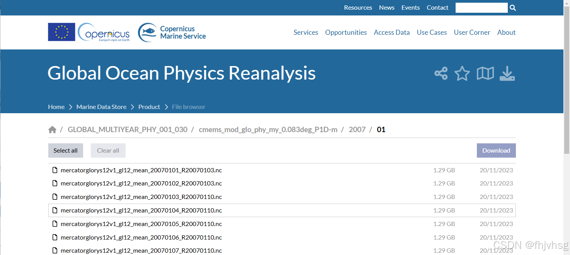This screenshot has height=255, width=570.
Task: Select the file mercatorglorys12v1_gl12_mean_20070104_R20070110.nc
Action: 141,210
